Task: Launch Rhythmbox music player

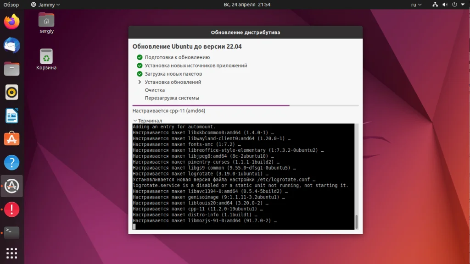Action: pos(11,92)
